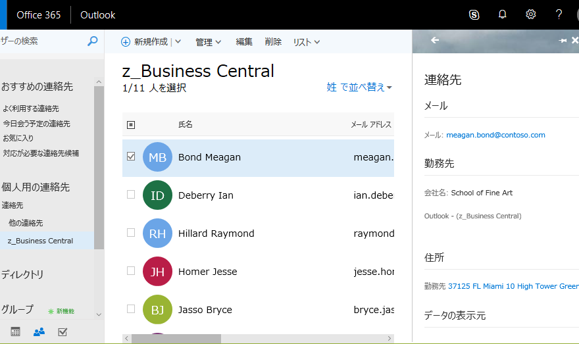The width and height of the screenshot is (579, 344).
Task: Click the 新機能 badge next to グループ
Action: pyautogui.click(x=62, y=311)
